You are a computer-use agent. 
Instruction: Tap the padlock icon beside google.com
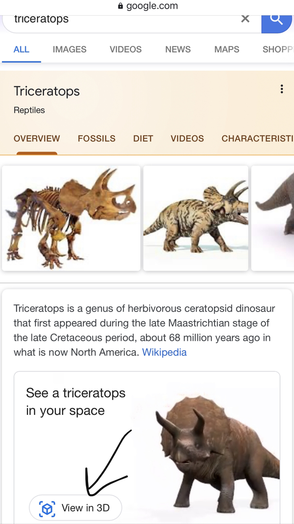point(121,6)
